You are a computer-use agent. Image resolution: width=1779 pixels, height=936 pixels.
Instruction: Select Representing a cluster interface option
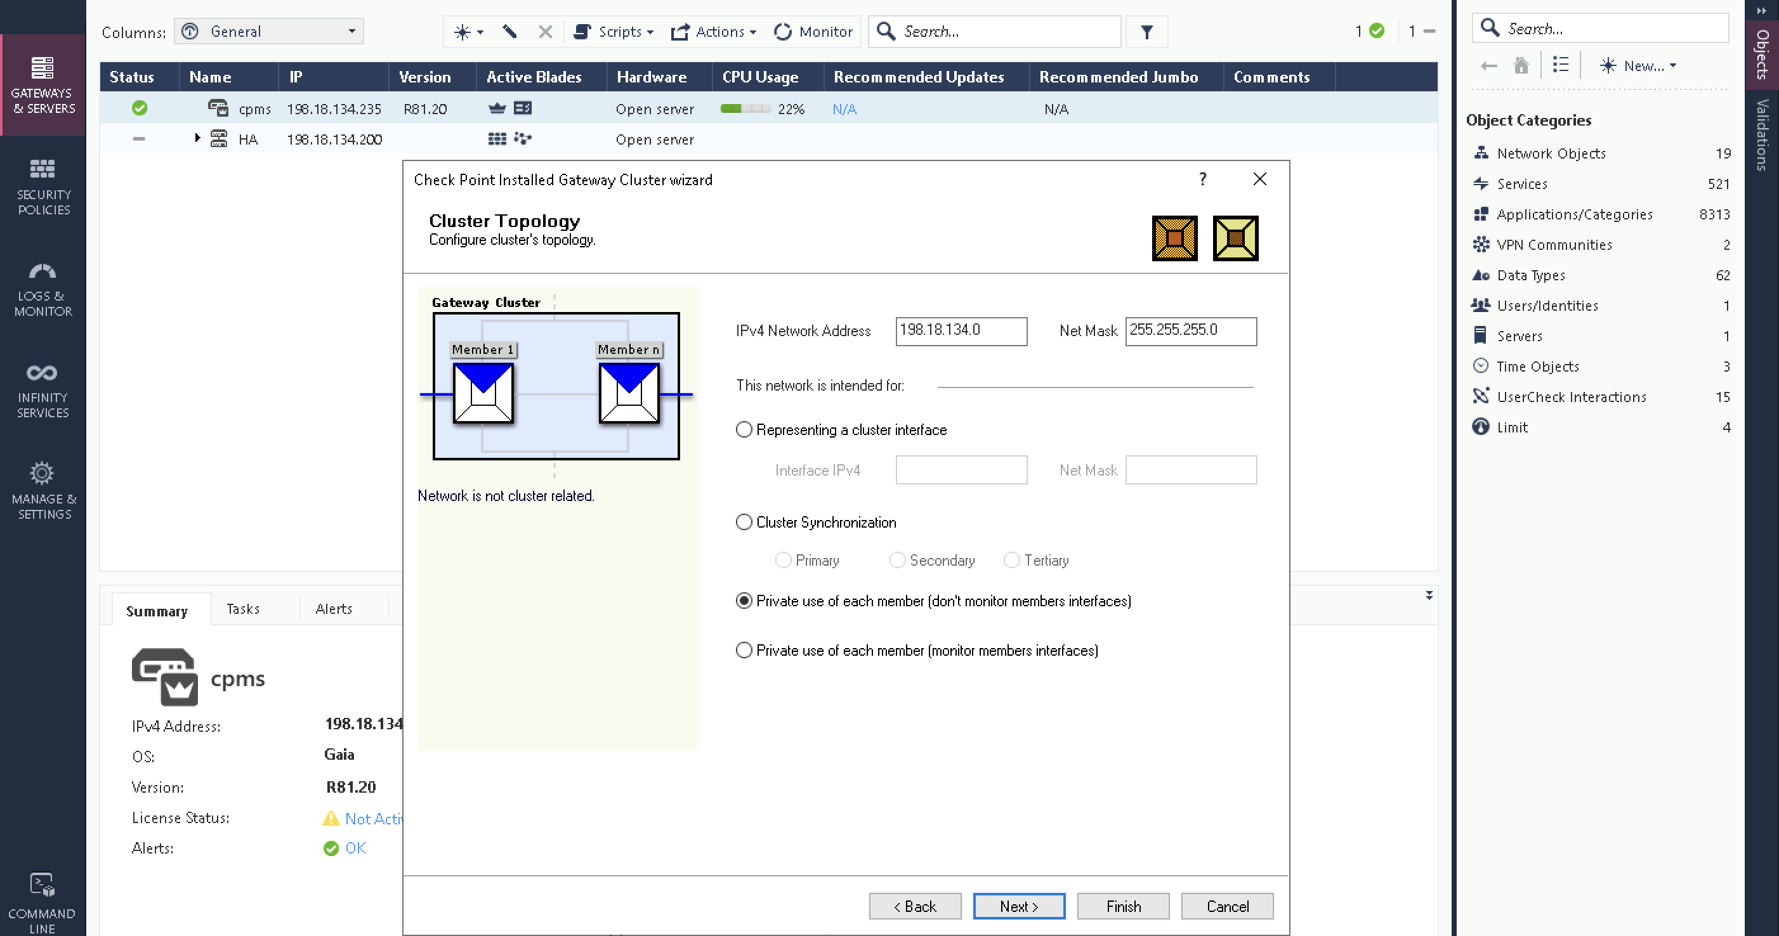(x=744, y=429)
